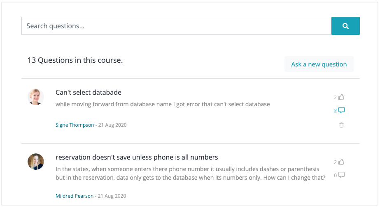Focus the Search questions input field
380x208 pixels.
click(x=177, y=26)
